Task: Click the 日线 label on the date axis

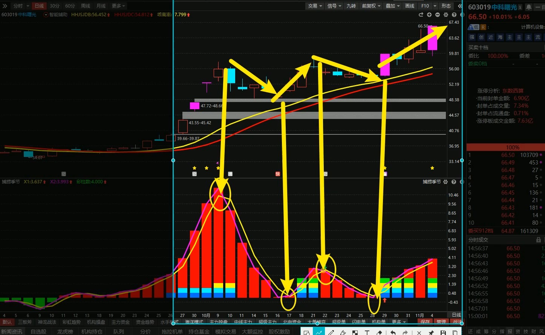Action: point(456,315)
